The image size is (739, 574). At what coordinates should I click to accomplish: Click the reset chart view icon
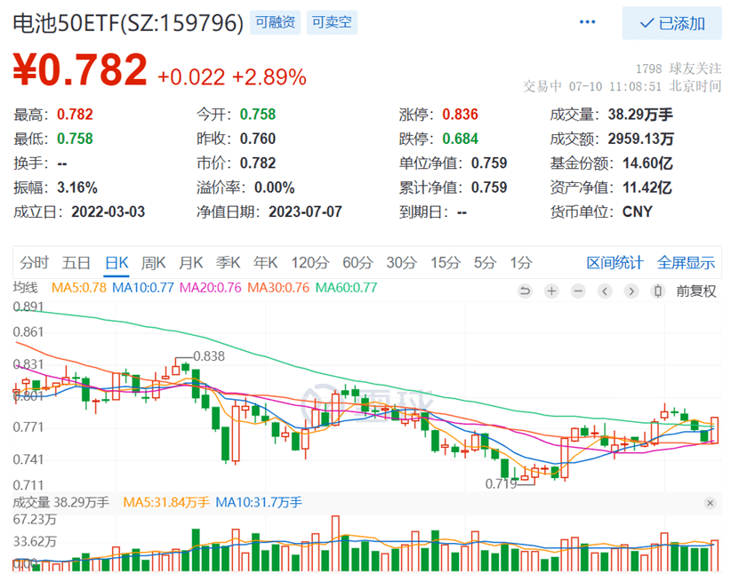(x=526, y=291)
